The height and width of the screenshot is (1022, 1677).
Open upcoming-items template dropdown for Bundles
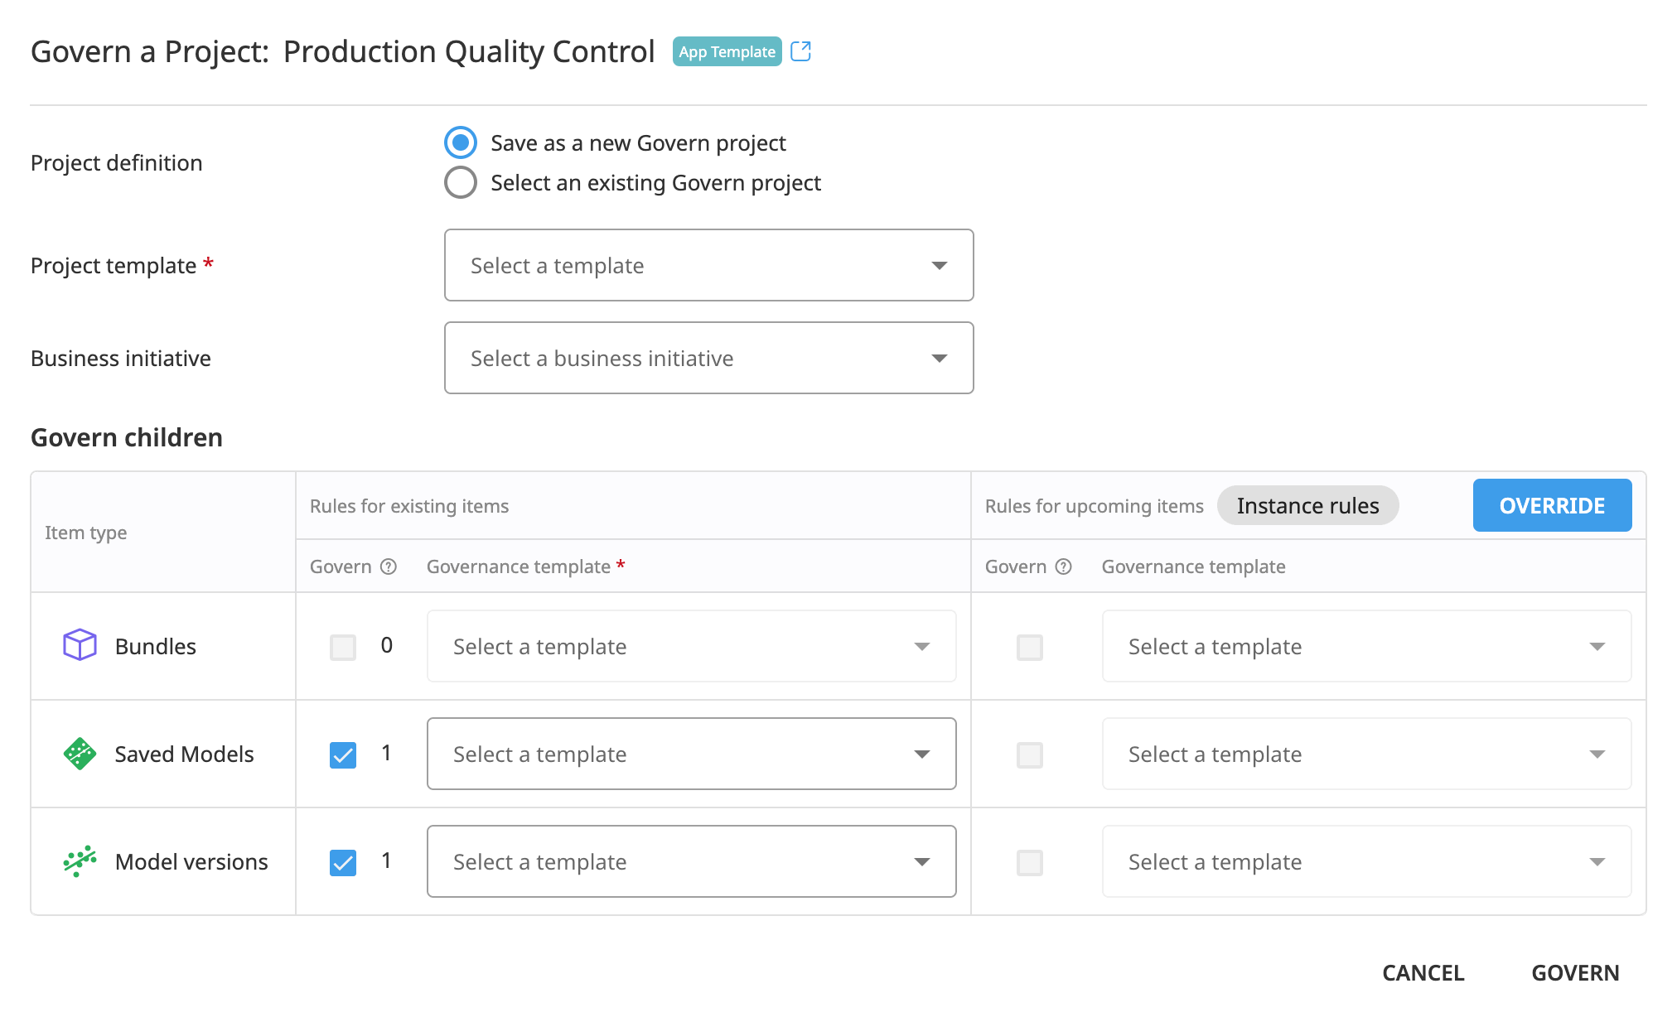click(x=1367, y=646)
